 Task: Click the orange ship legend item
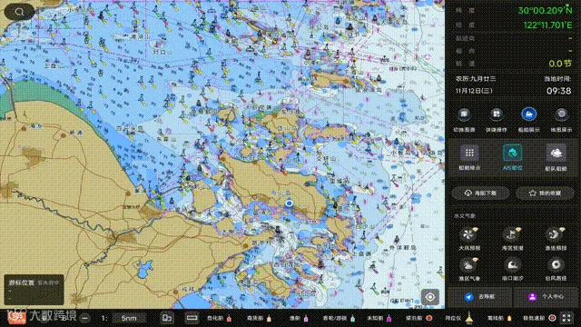pos(259,318)
